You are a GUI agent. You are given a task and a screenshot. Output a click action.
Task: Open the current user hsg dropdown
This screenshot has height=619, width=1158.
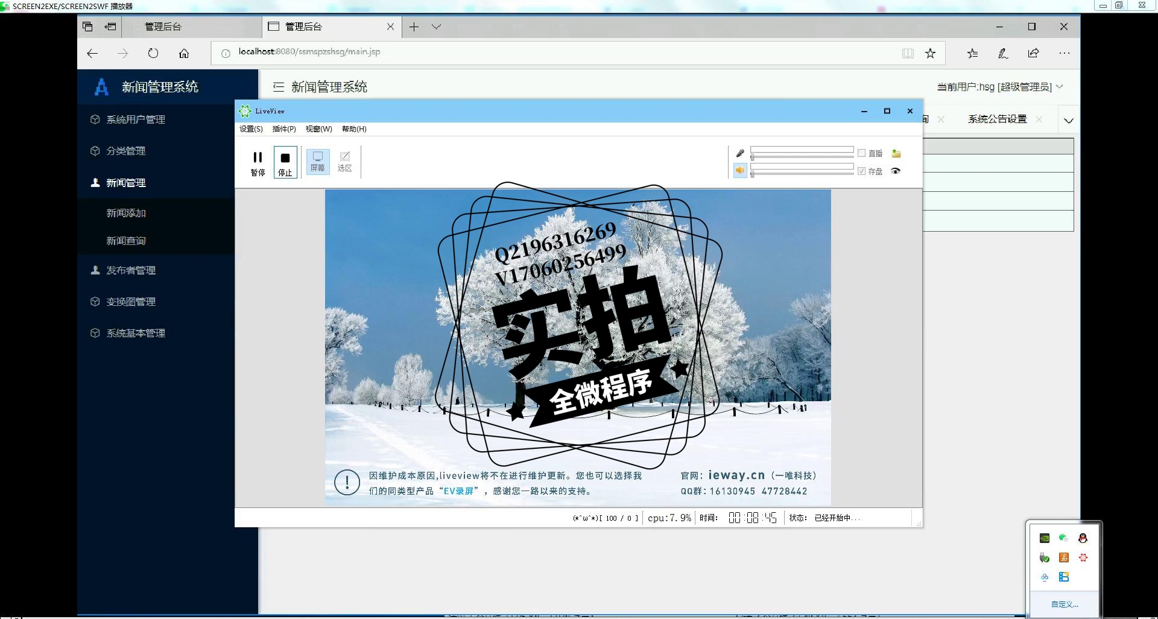999,87
